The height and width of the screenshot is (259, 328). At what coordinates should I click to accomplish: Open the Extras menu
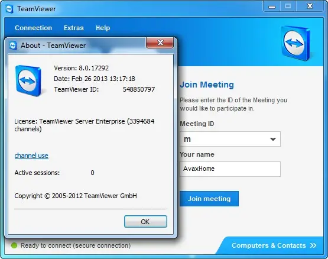74,28
